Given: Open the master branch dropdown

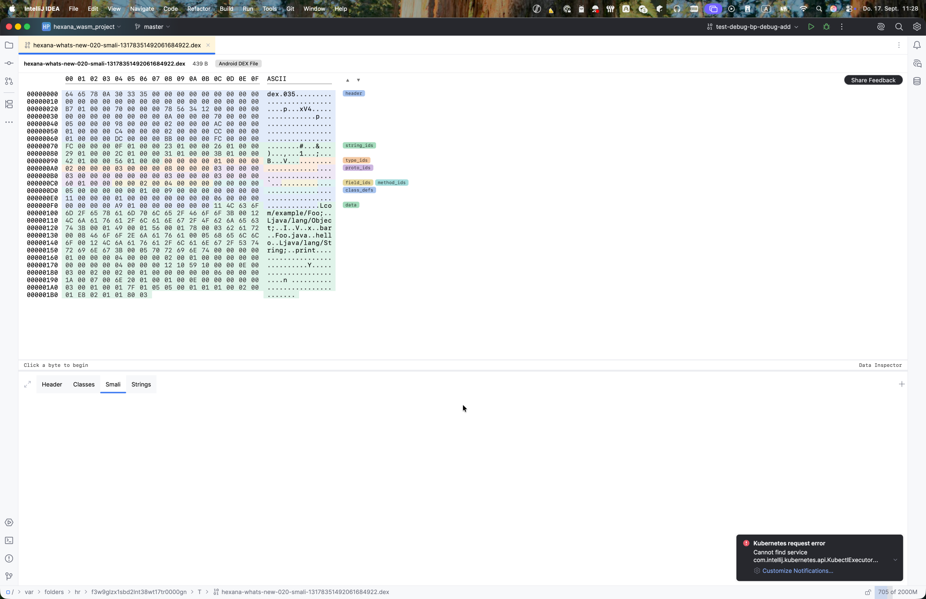Looking at the screenshot, I should point(153,27).
